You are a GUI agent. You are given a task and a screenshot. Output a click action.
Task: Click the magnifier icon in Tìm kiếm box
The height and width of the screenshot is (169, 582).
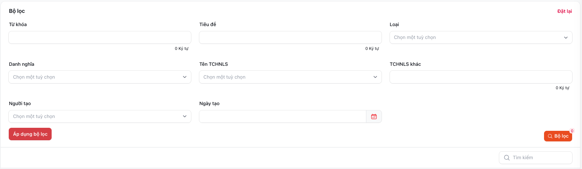pos(506,158)
